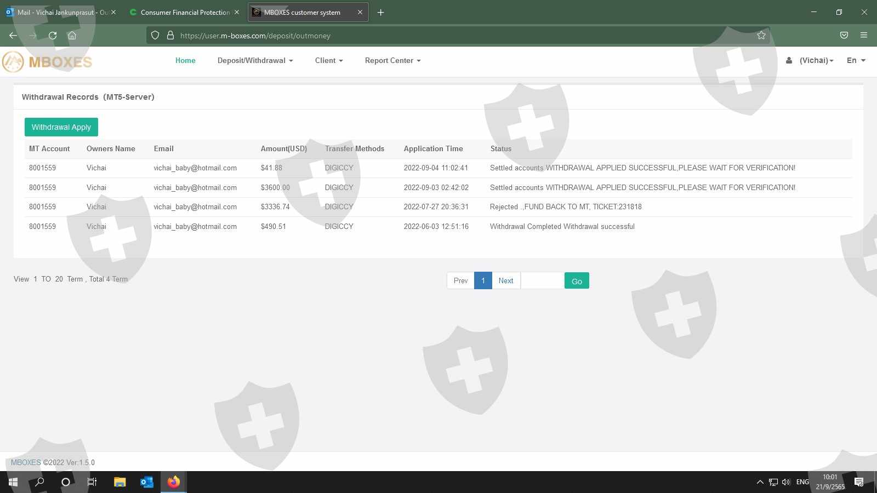This screenshot has height=493, width=877.
Task: Click the ENG input language indicator
Action: 802,482
